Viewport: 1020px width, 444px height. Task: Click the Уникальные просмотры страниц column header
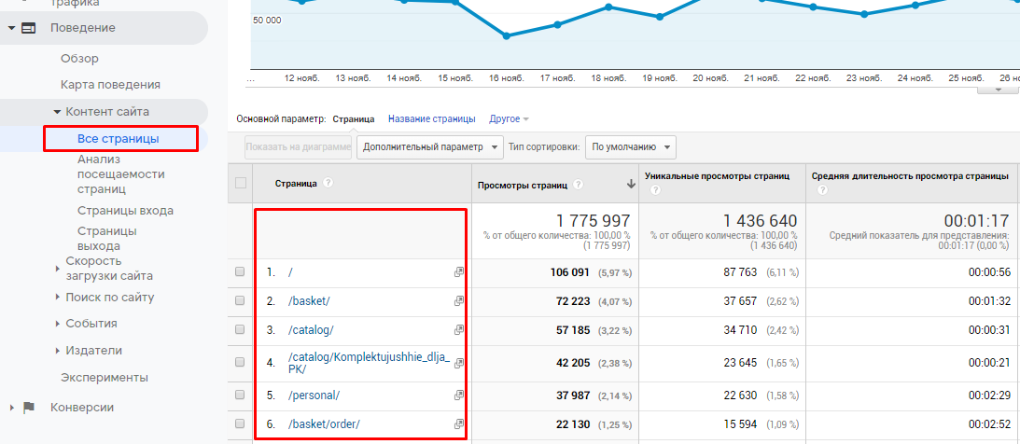coord(717,176)
